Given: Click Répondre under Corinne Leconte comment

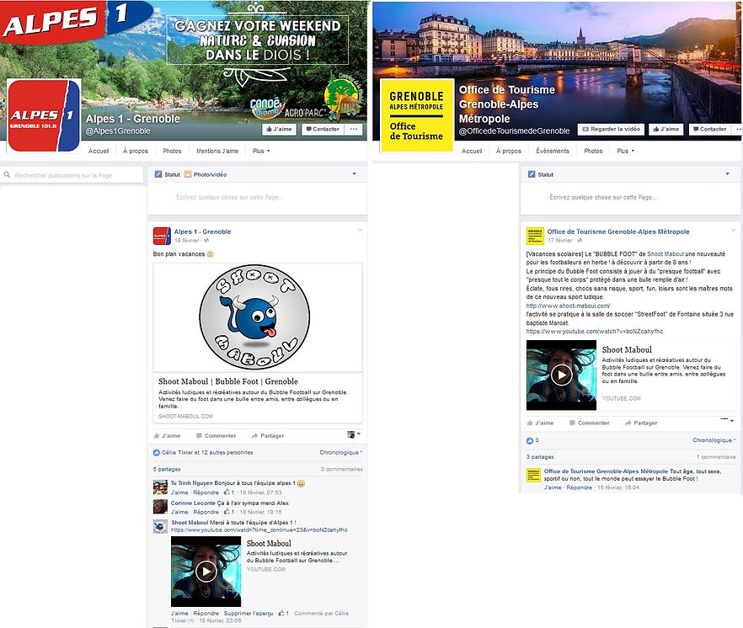Looking at the screenshot, I should coord(206,512).
